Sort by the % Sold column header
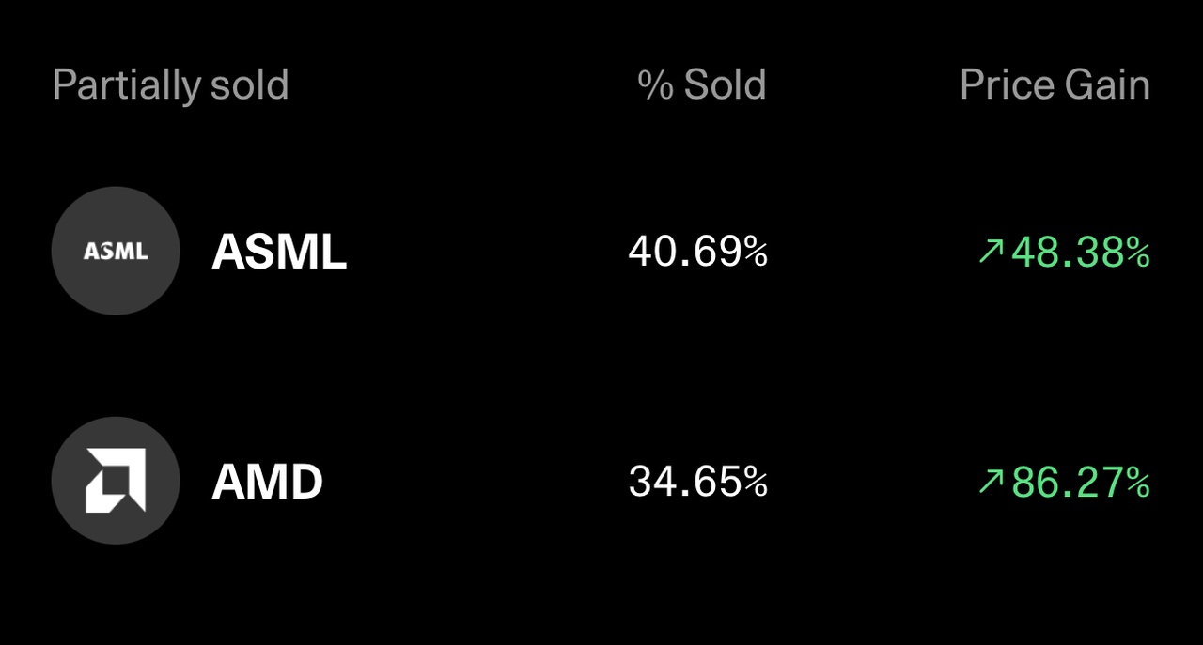1203x645 pixels. [701, 85]
